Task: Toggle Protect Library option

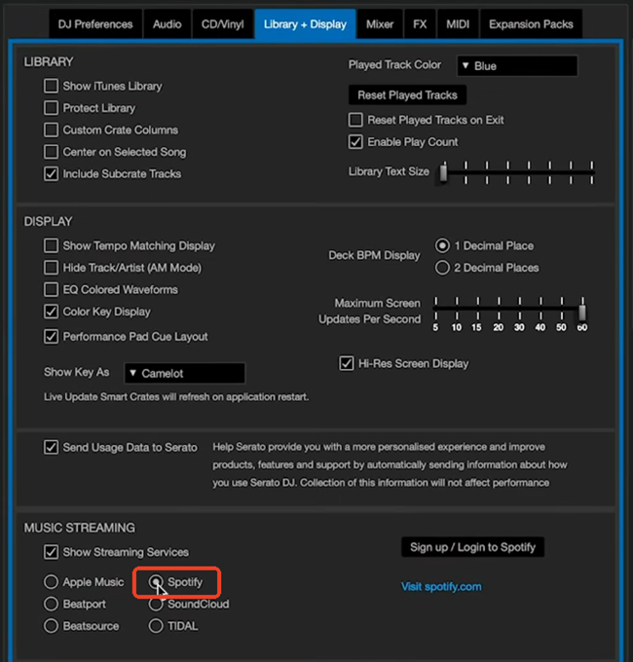Action: (x=51, y=108)
